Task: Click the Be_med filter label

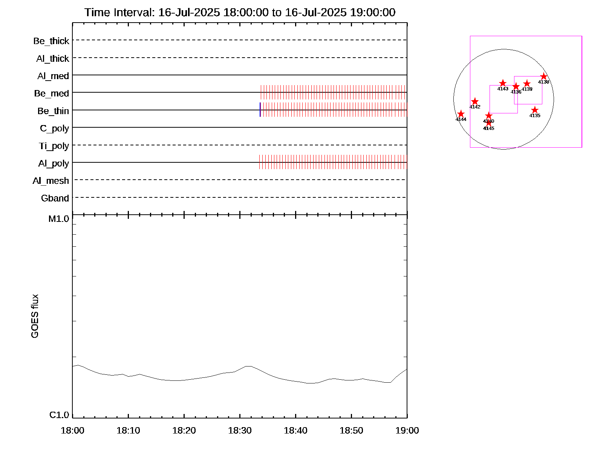Action: [52, 93]
